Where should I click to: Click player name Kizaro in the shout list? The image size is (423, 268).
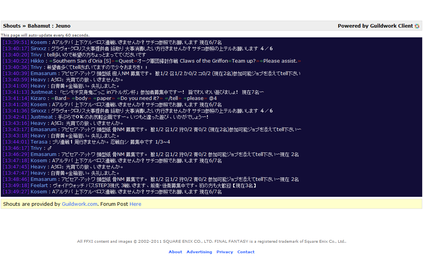pyautogui.click(x=38, y=98)
